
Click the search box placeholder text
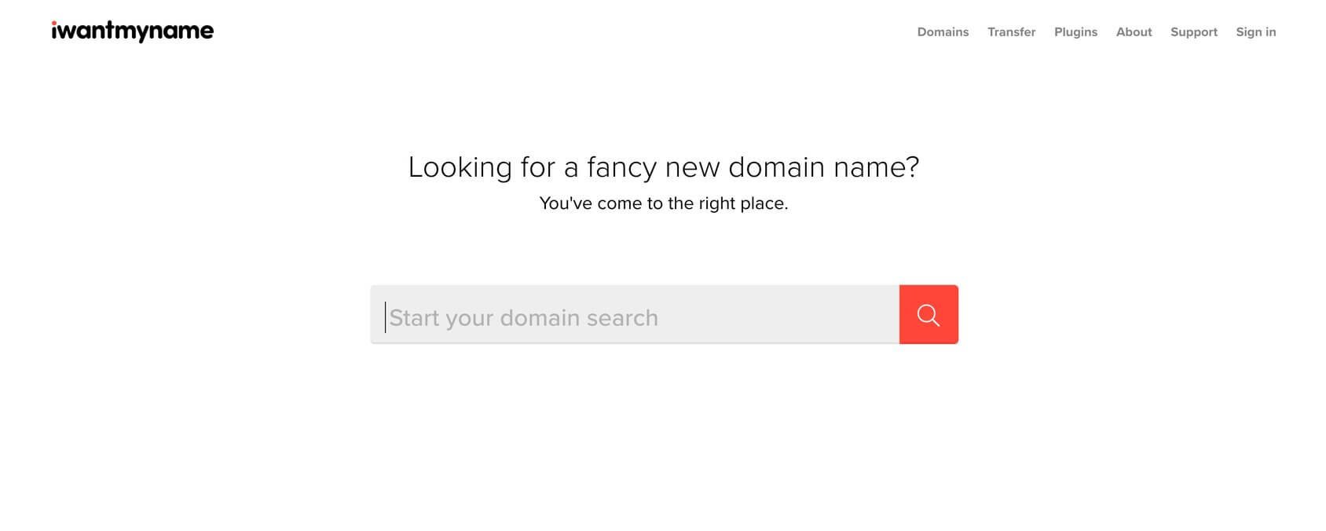coord(525,317)
